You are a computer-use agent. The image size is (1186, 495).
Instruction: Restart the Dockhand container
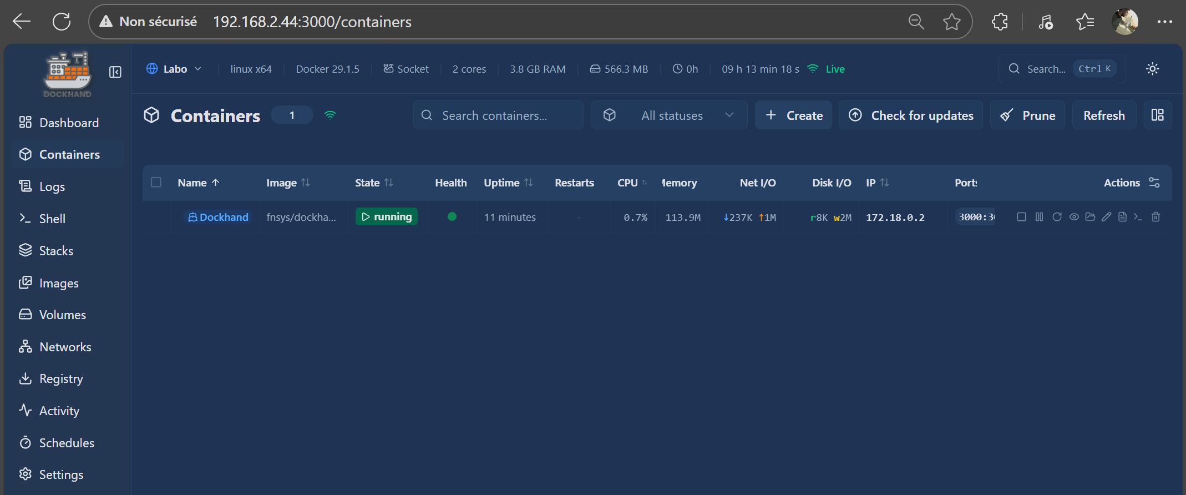tap(1057, 217)
